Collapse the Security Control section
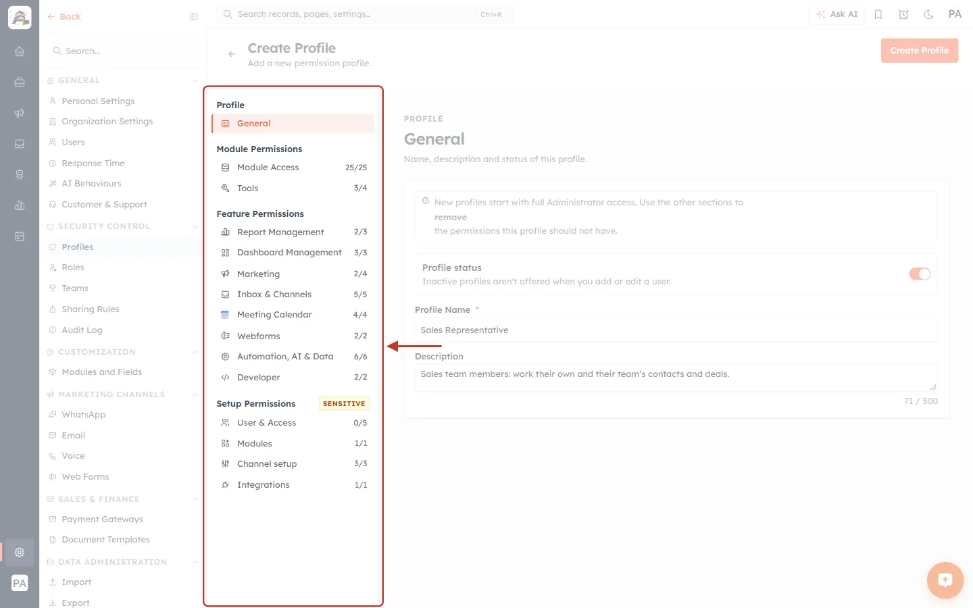Image resolution: width=973 pixels, height=608 pixels. 195,226
